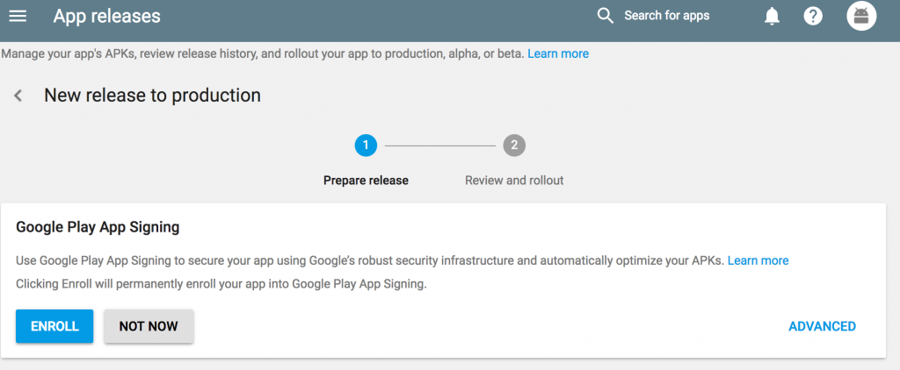Open the help question mark icon
Screen dimensions: 900x370
(x=813, y=16)
